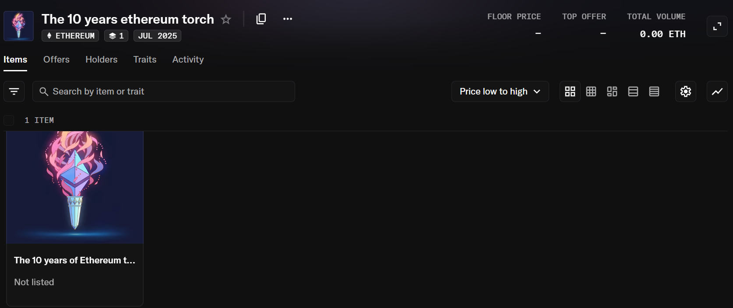The height and width of the screenshot is (308, 733).
Task: Select the dense table view icon
Action: pyautogui.click(x=654, y=91)
